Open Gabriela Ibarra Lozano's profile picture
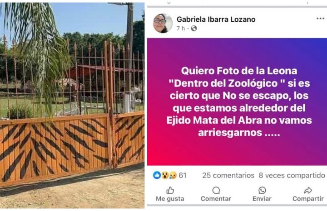 163,23
